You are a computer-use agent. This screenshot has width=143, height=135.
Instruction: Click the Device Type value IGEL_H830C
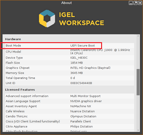point(79,58)
